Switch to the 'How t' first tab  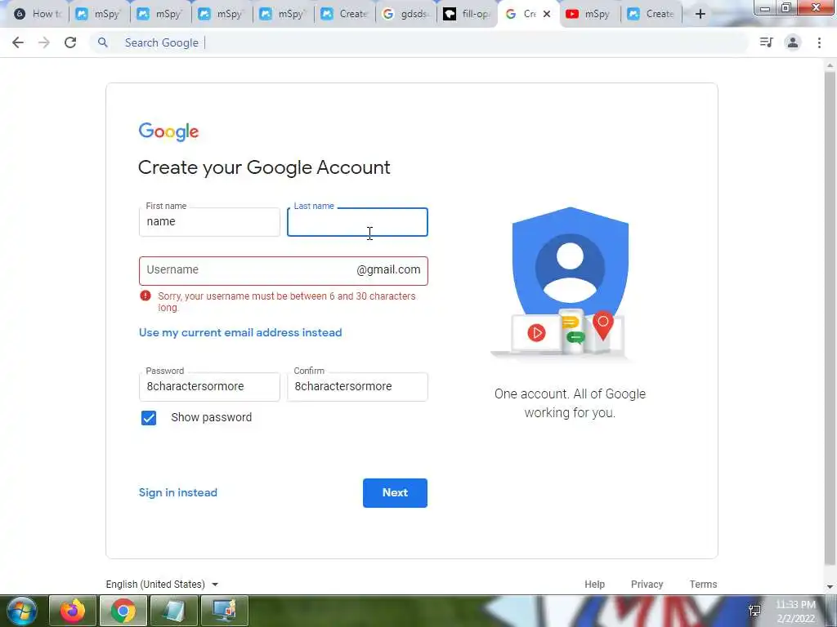point(38,14)
